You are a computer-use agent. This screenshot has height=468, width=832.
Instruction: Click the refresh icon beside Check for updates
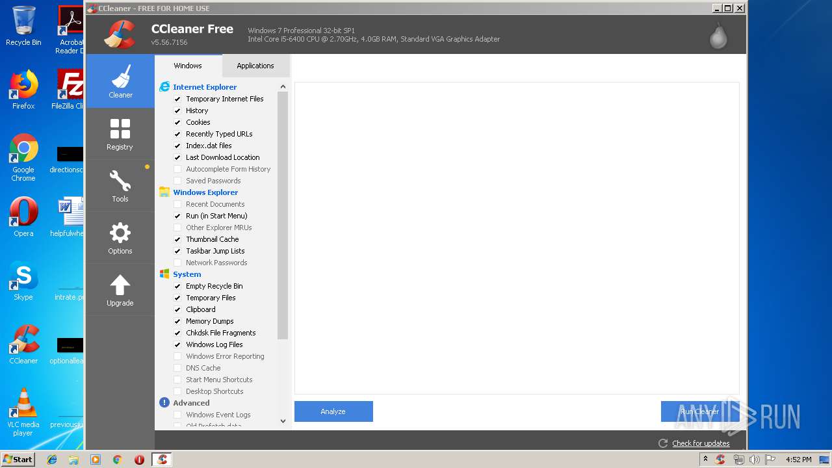pos(663,443)
